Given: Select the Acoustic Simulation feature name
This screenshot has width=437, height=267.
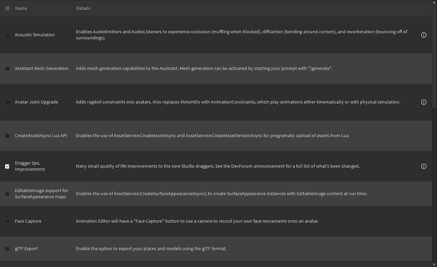Looking at the screenshot, I should pyautogui.click(x=35, y=35).
